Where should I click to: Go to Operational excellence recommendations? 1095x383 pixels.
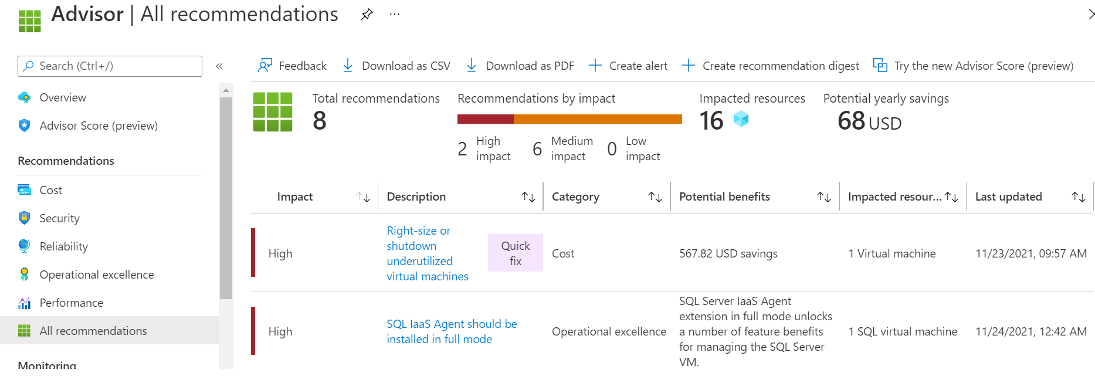click(x=96, y=274)
